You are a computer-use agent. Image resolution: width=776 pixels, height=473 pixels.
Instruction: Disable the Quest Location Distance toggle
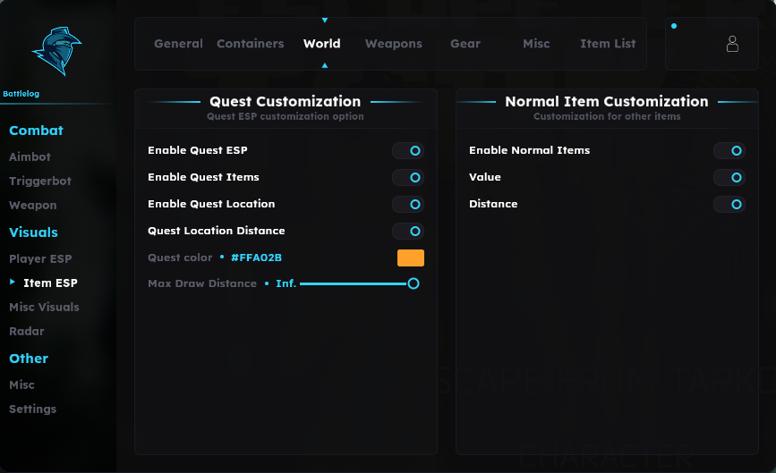click(x=408, y=231)
